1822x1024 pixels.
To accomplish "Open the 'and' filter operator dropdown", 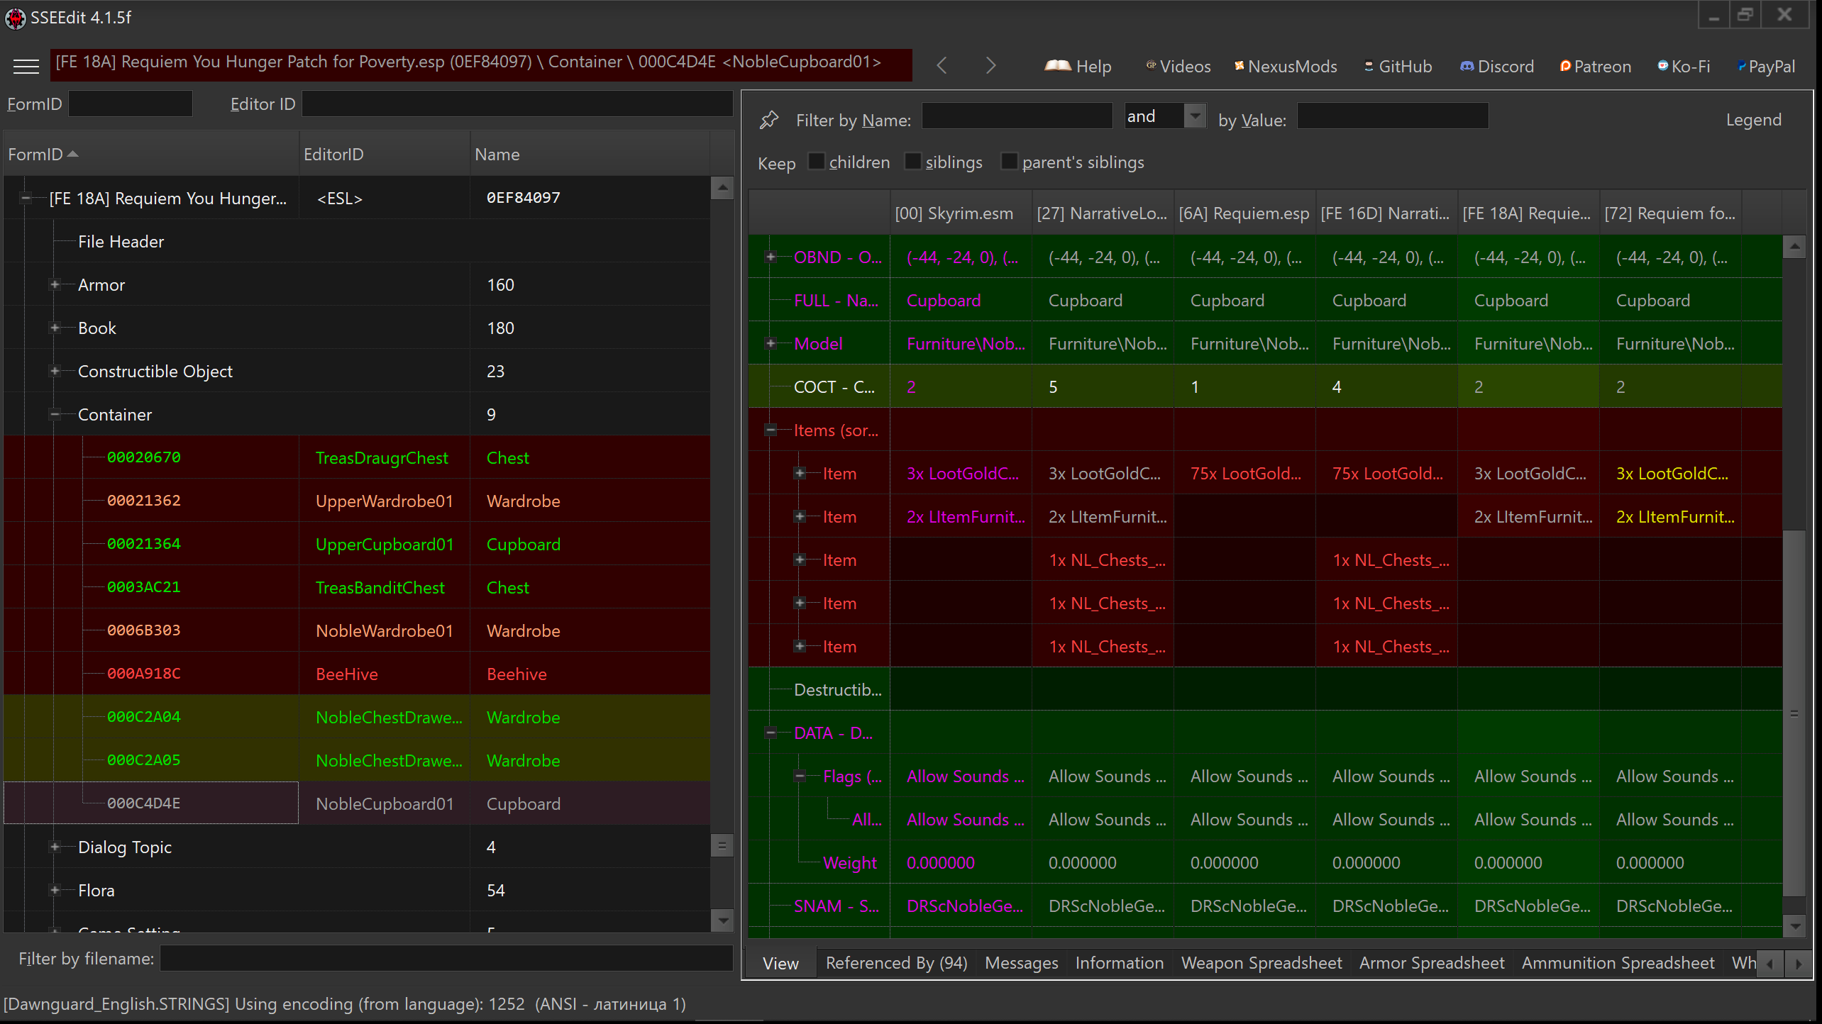I will point(1196,116).
